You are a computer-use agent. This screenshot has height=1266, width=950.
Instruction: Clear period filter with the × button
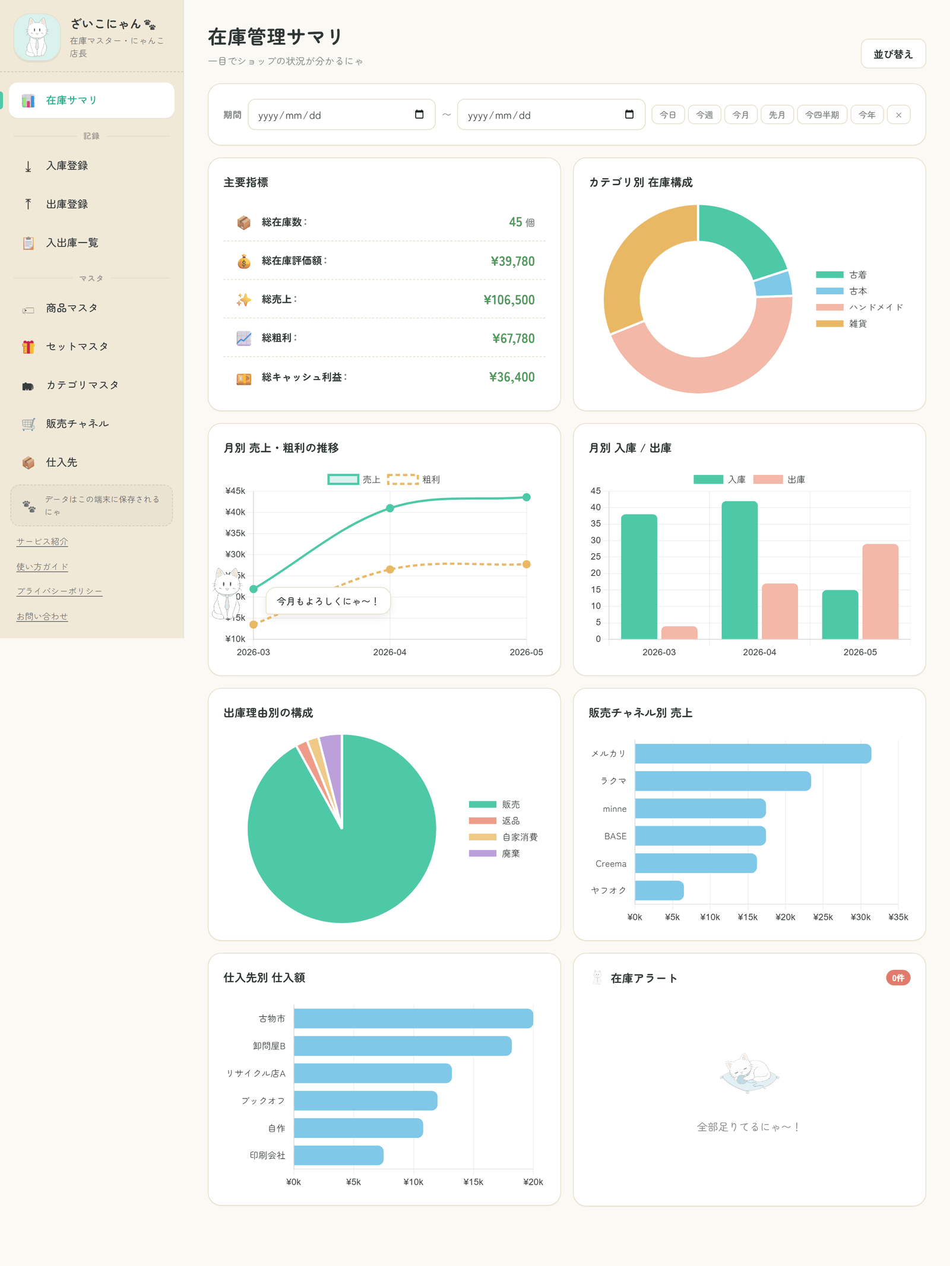coord(898,115)
